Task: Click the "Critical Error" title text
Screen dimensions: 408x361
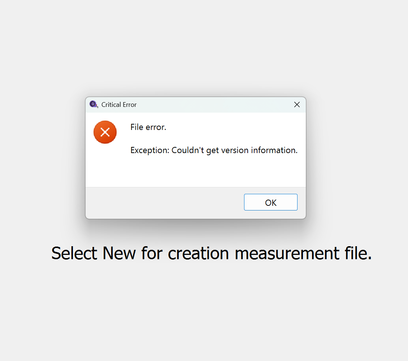Action: click(119, 105)
